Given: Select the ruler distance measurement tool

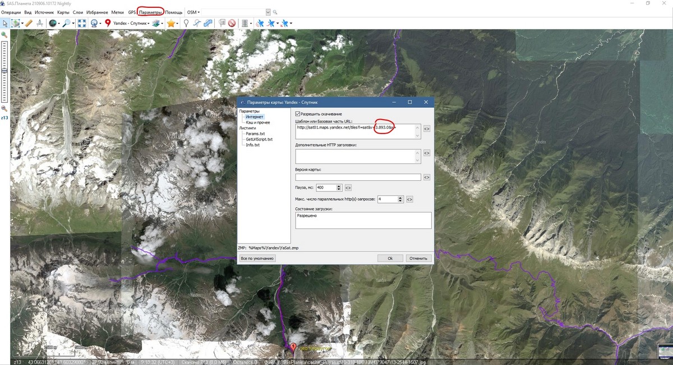Looking at the screenshot, I should click(x=28, y=24).
